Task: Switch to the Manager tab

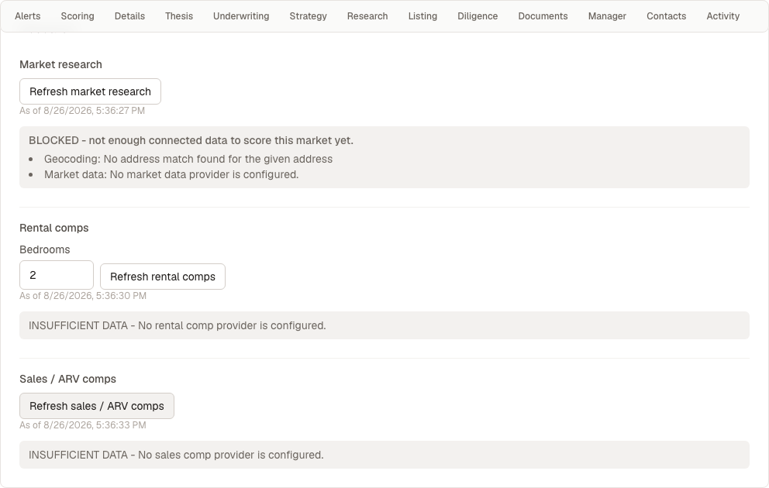Action: pos(607,16)
